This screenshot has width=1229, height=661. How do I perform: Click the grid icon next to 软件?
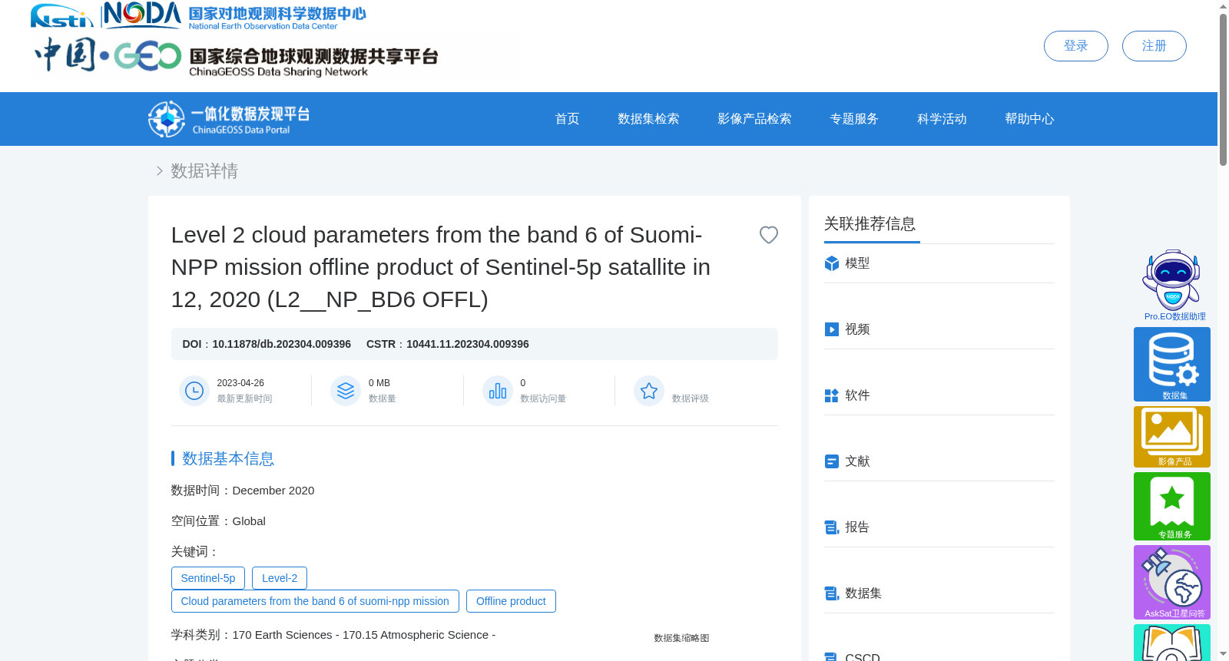(832, 395)
